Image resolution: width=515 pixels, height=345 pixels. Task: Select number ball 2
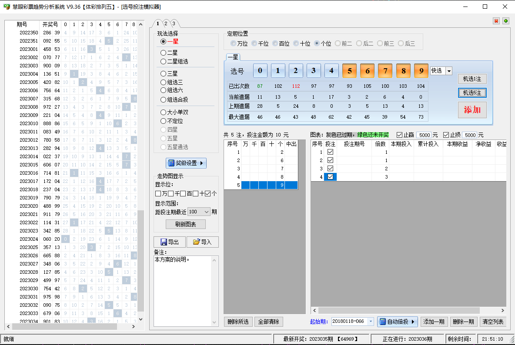(296, 70)
